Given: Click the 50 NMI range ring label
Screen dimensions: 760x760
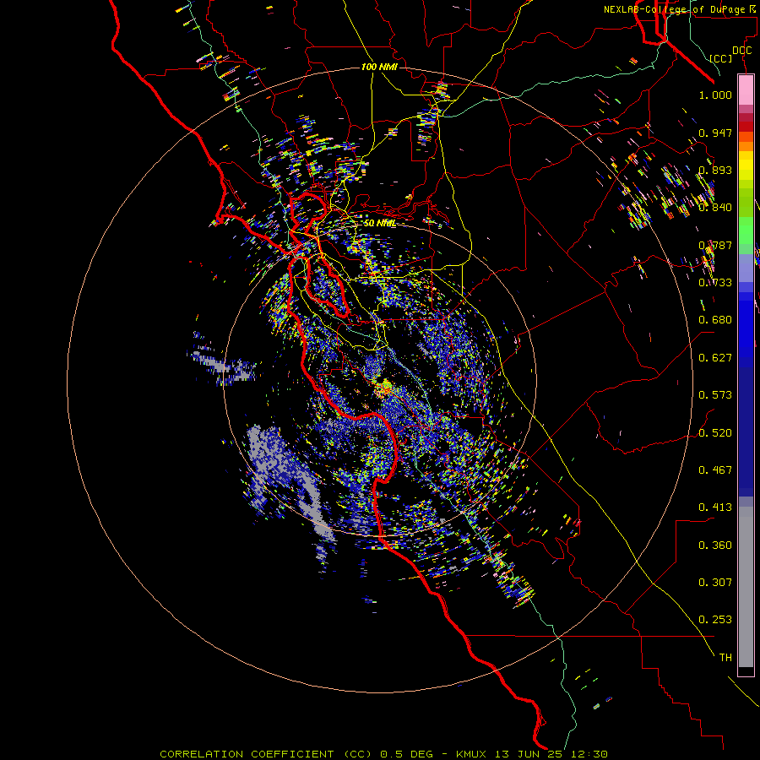Looking at the screenshot, I should tap(379, 224).
